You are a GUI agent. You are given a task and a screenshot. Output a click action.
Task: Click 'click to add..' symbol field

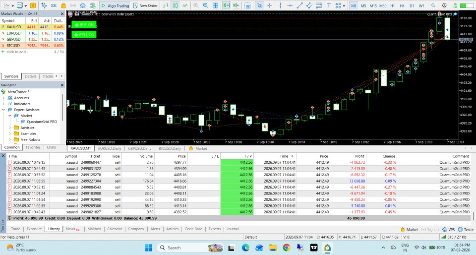(17, 52)
